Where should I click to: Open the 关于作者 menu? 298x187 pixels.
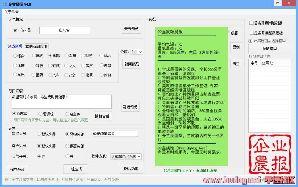pos(11,12)
